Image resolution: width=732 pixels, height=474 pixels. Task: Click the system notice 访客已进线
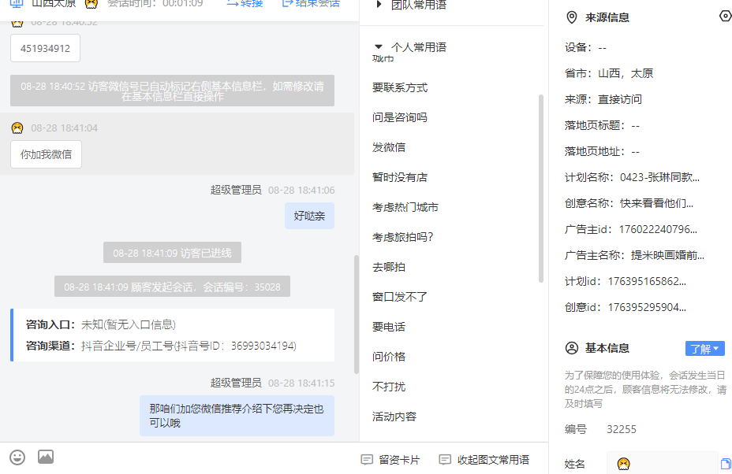[x=172, y=253]
